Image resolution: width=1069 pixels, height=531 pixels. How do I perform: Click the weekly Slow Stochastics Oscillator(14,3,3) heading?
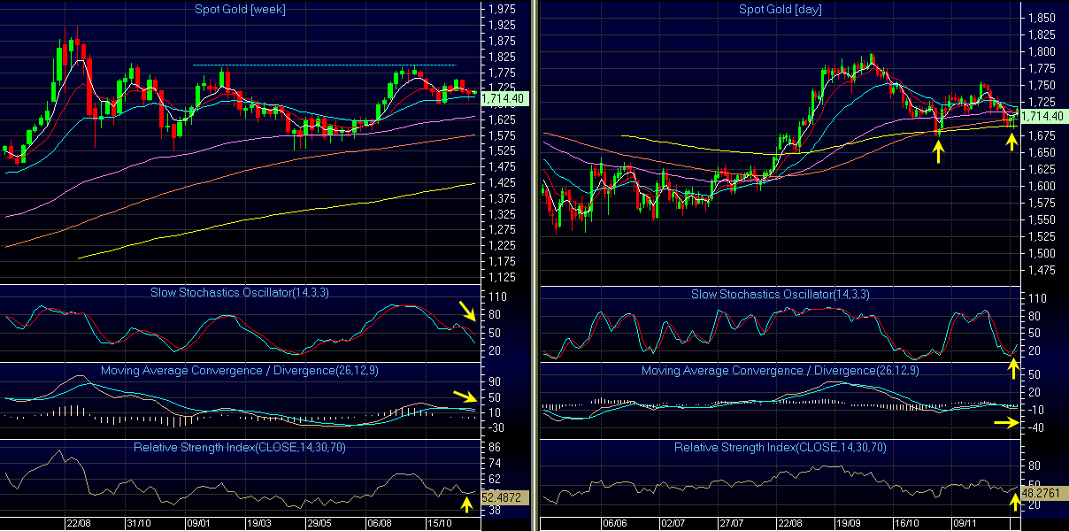tap(240, 294)
